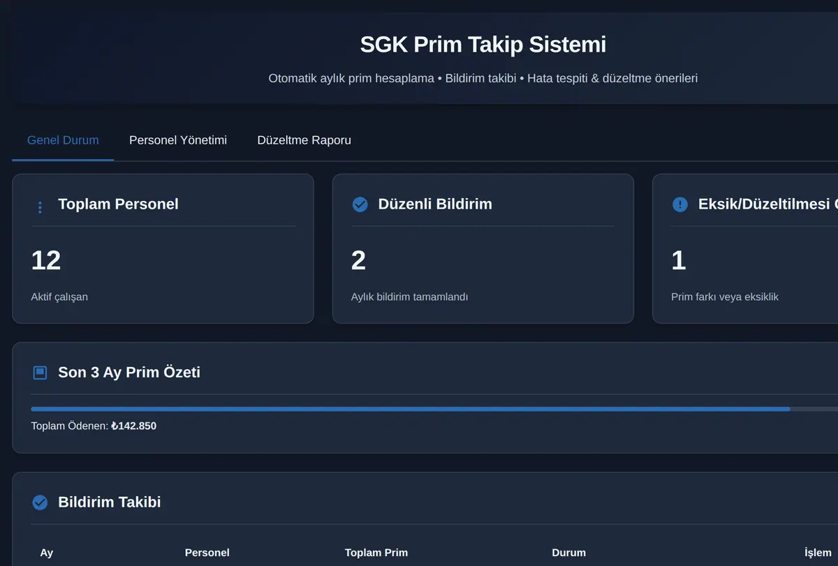Switch to Personel Yönetimi tab
Viewport: 838px width, 566px height.
pos(178,140)
